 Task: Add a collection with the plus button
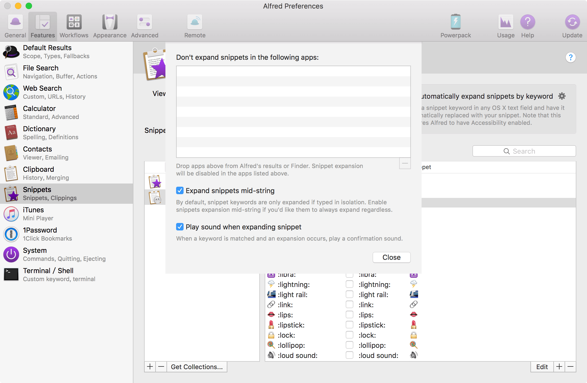tap(150, 367)
